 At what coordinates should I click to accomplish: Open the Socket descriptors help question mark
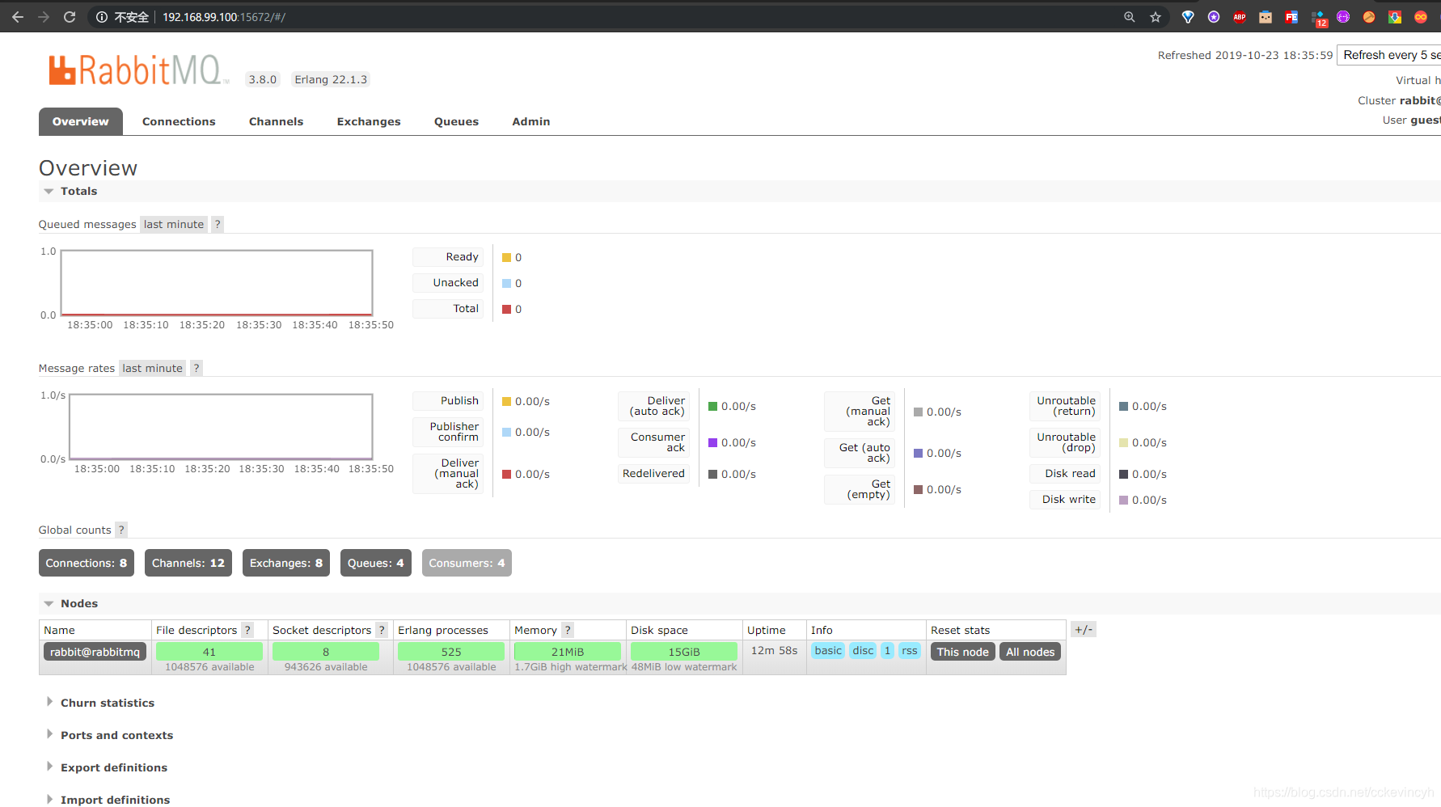coord(382,630)
